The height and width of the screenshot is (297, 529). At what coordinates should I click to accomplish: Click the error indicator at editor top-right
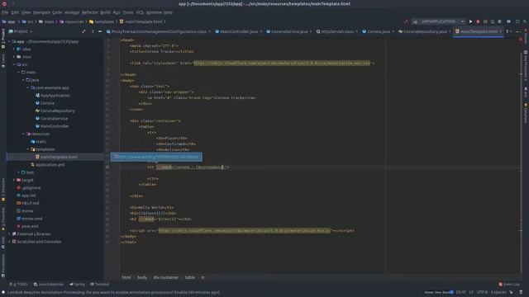point(521,40)
